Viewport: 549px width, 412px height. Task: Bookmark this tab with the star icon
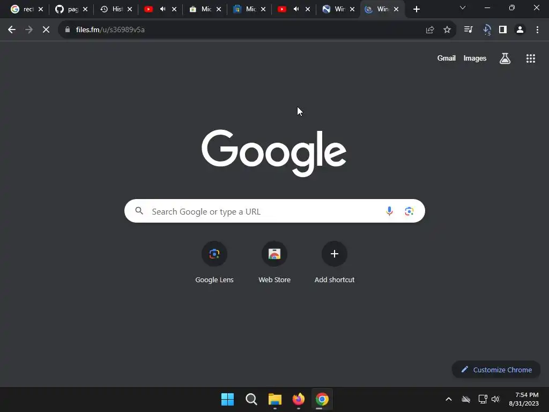pos(447,30)
